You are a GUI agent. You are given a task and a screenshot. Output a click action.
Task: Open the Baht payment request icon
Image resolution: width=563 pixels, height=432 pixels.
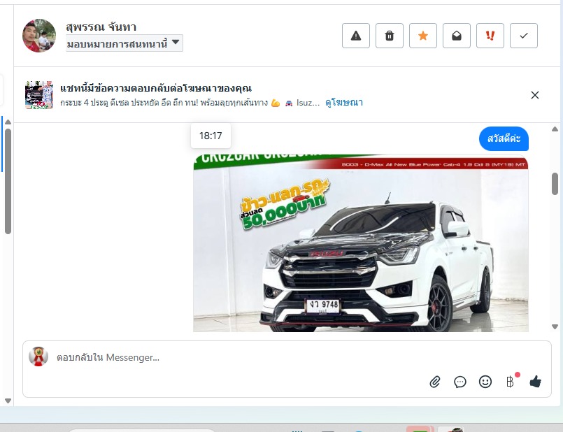pos(511,382)
